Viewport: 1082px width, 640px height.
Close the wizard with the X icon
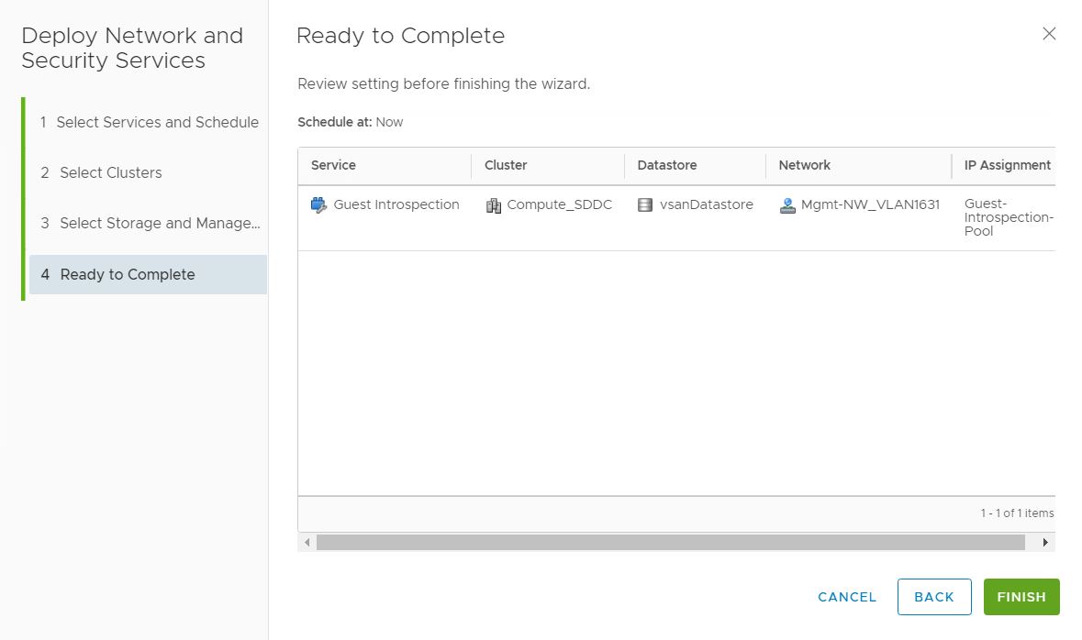[x=1049, y=34]
